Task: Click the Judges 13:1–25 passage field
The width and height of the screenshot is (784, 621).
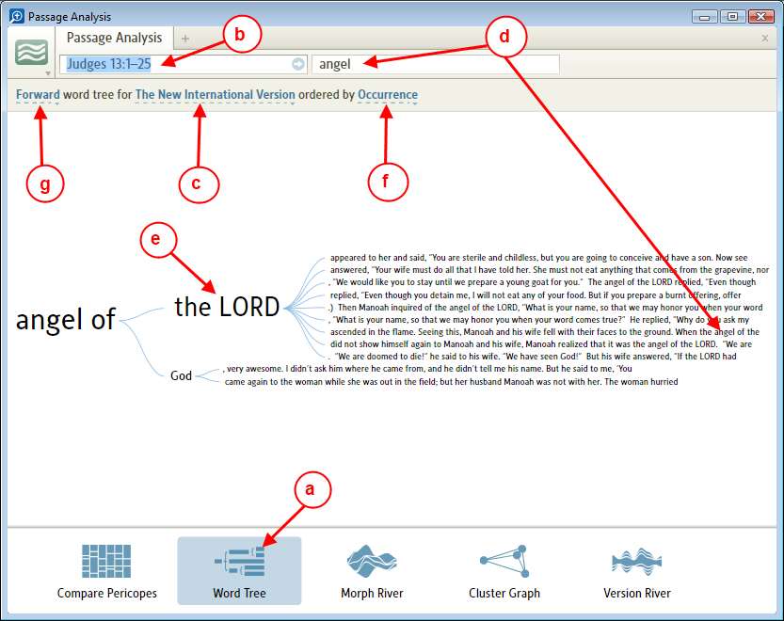Action: point(183,64)
